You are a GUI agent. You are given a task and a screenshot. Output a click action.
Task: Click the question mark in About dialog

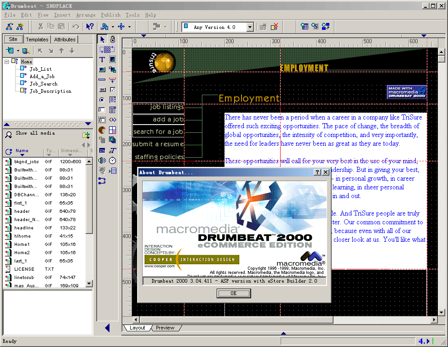point(317,172)
